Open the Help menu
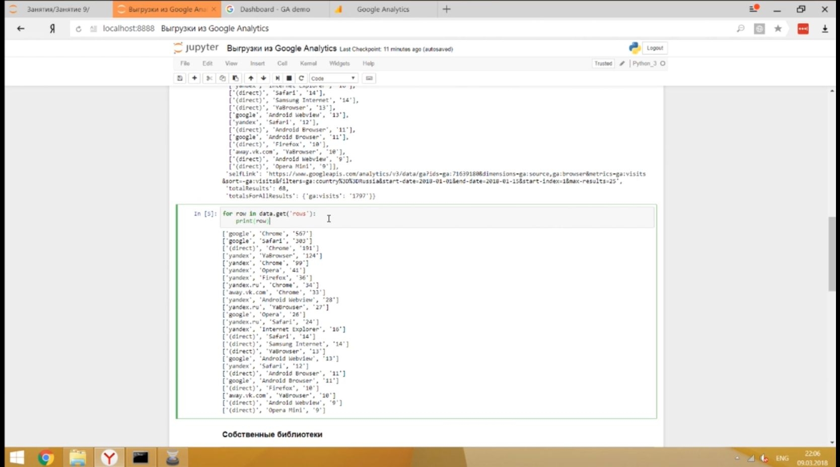The image size is (840, 467). pos(369,63)
